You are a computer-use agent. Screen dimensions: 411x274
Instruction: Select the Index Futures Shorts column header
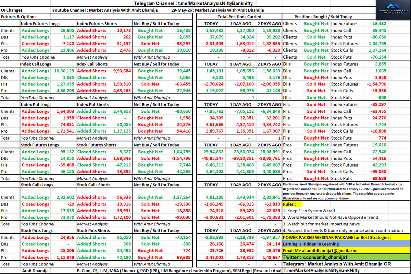(97, 24)
